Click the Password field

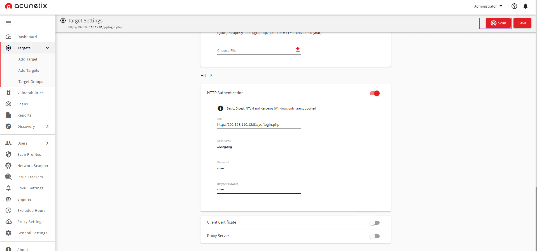click(259, 168)
